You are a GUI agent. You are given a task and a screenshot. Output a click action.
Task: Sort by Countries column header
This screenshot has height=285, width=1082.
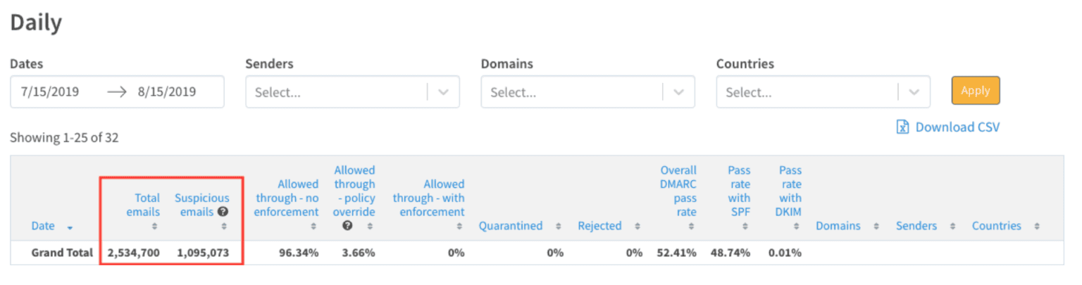(996, 226)
